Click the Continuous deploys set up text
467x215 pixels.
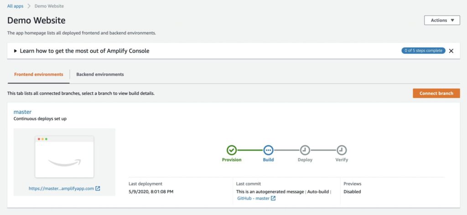[40, 118]
